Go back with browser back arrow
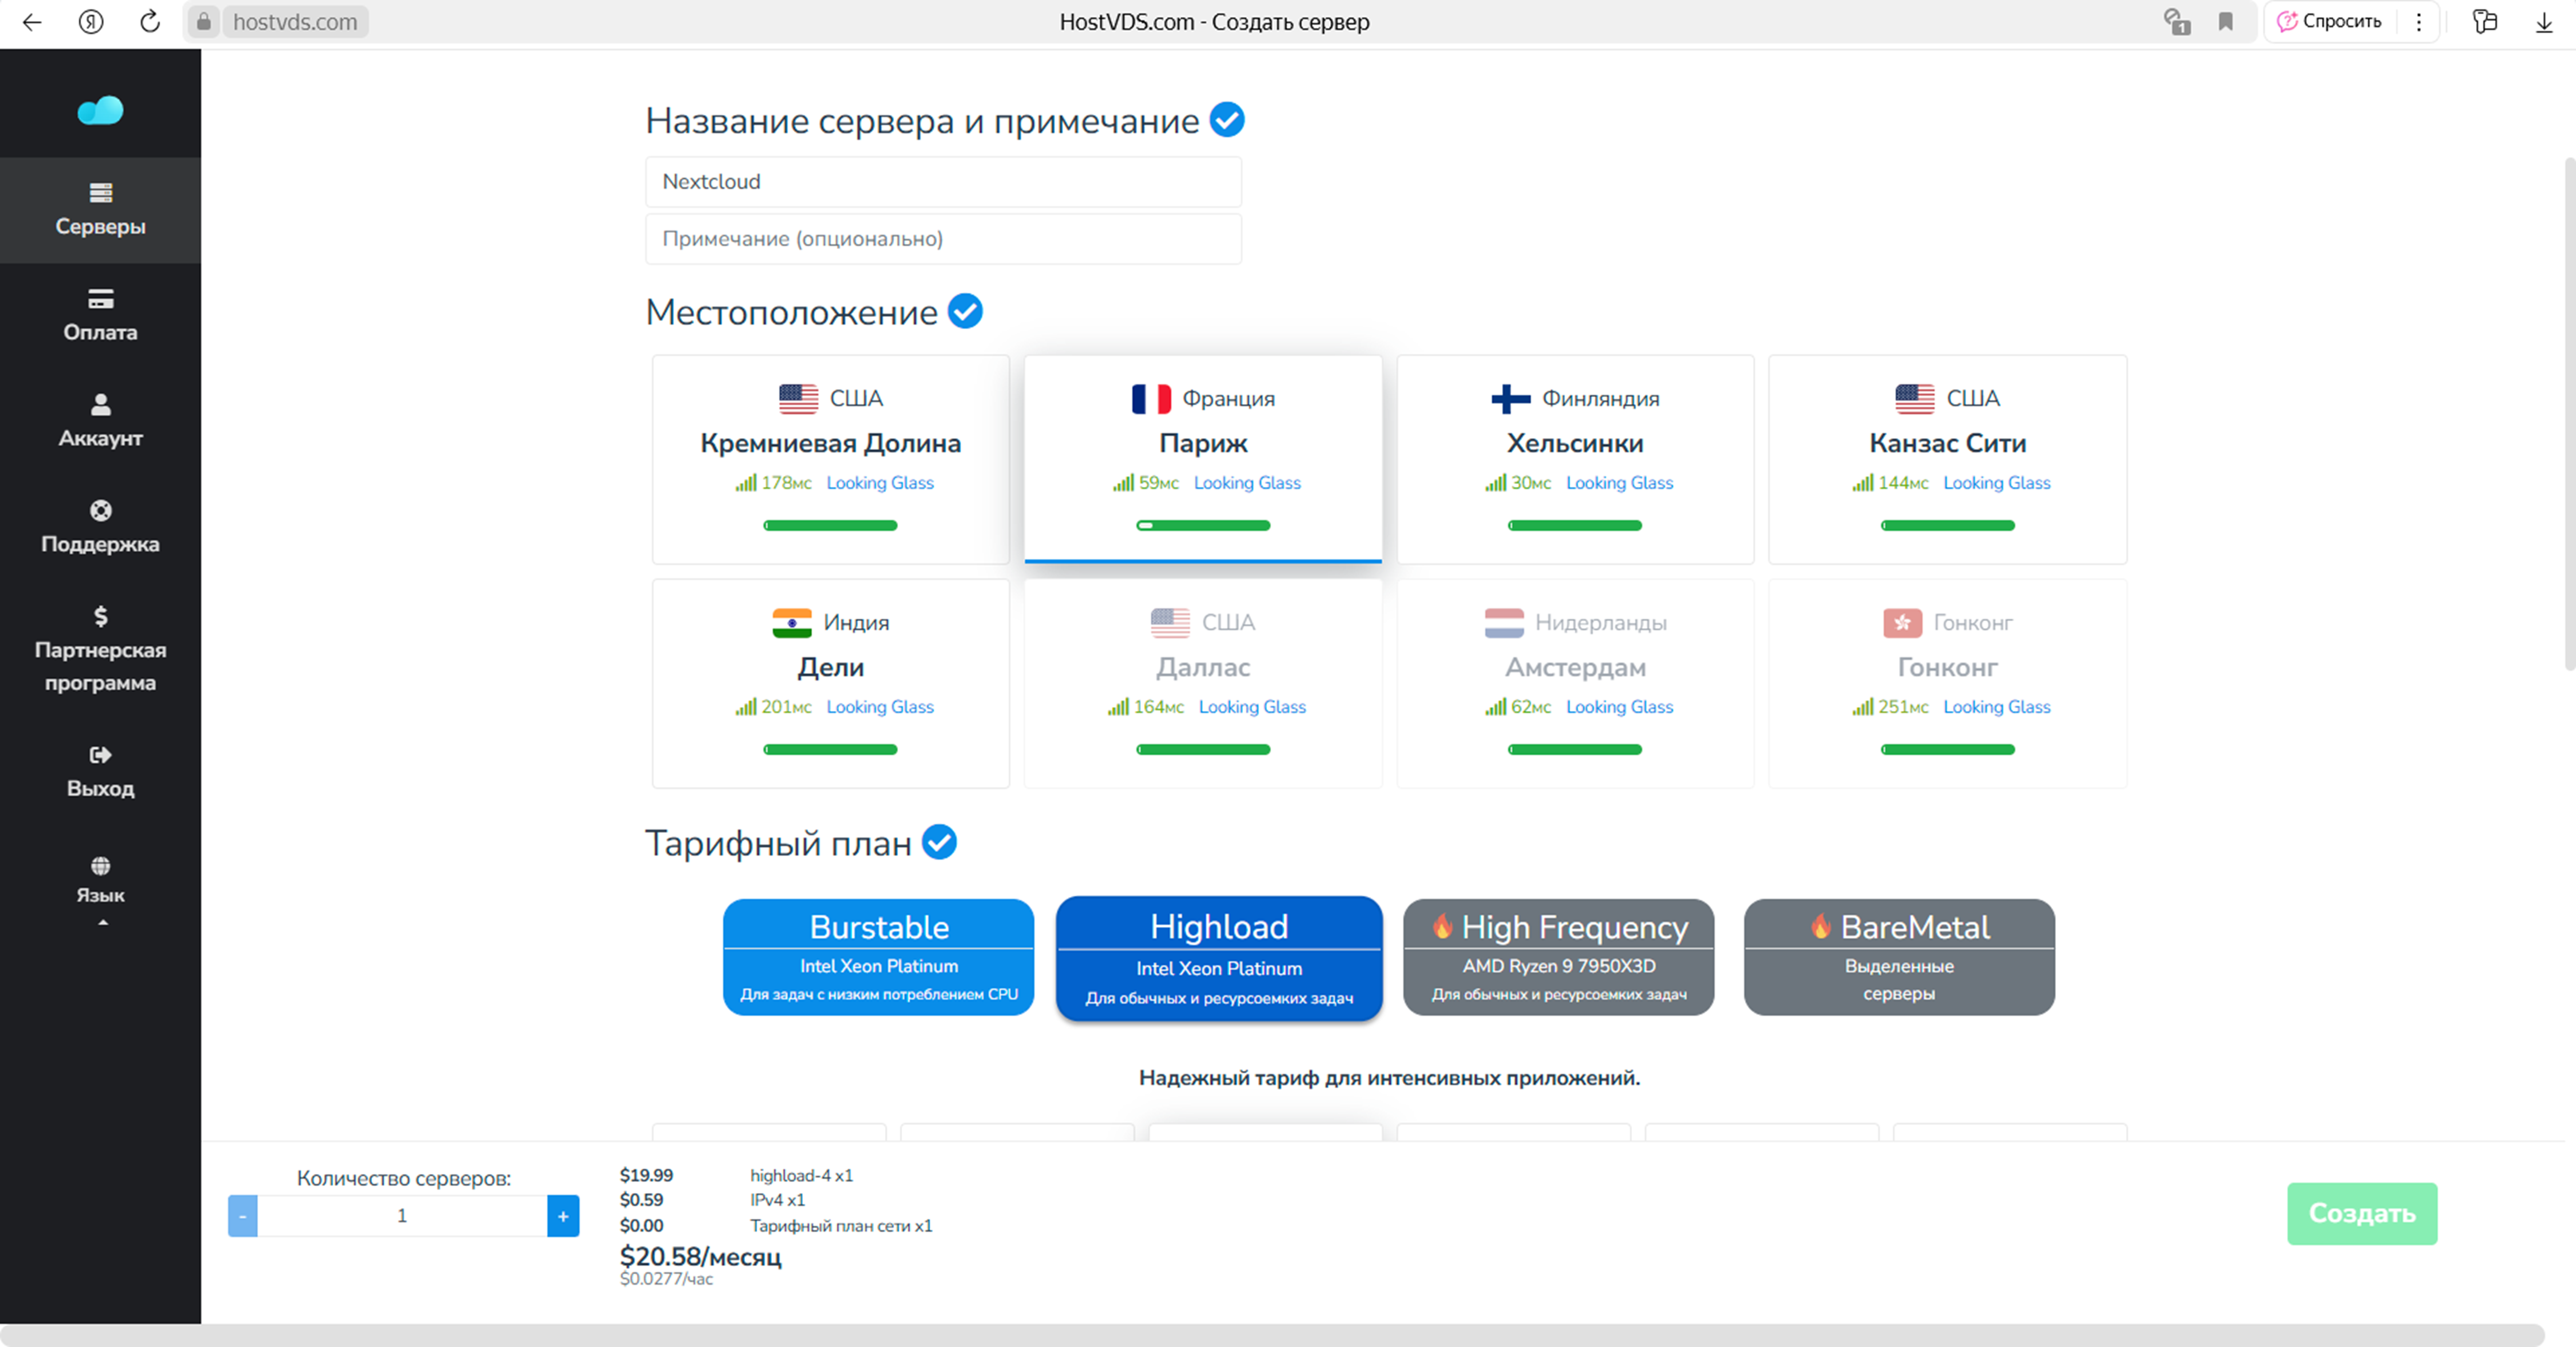Image resolution: width=2576 pixels, height=1347 pixels. pyautogui.click(x=32, y=22)
